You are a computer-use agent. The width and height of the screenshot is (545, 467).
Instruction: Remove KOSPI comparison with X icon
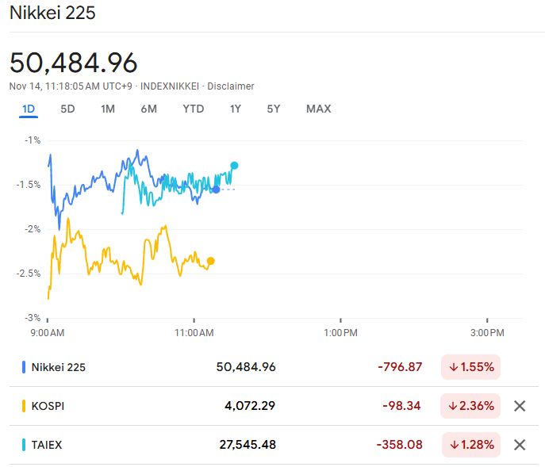click(520, 406)
